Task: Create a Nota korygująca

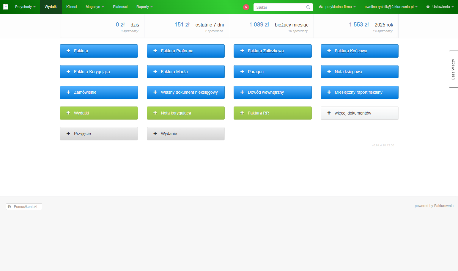Action: (186, 113)
